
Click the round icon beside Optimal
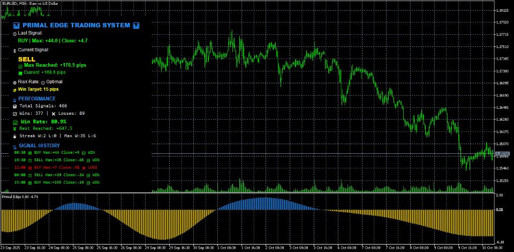coord(43,83)
